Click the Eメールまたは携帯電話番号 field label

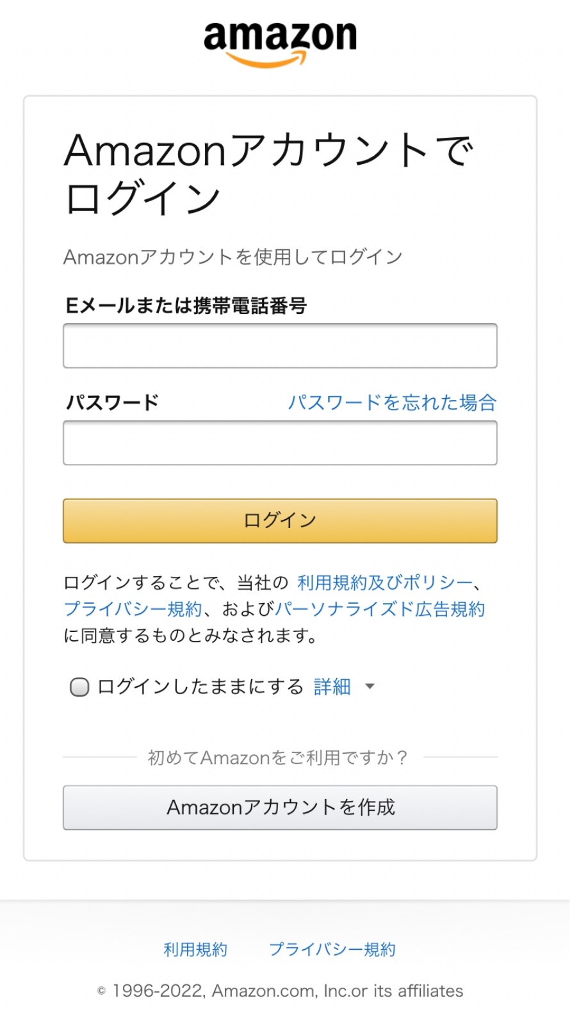pyautogui.click(x=186, y=306)
